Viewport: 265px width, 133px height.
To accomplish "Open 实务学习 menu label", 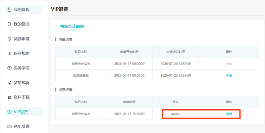I will [x=22, y=68].
